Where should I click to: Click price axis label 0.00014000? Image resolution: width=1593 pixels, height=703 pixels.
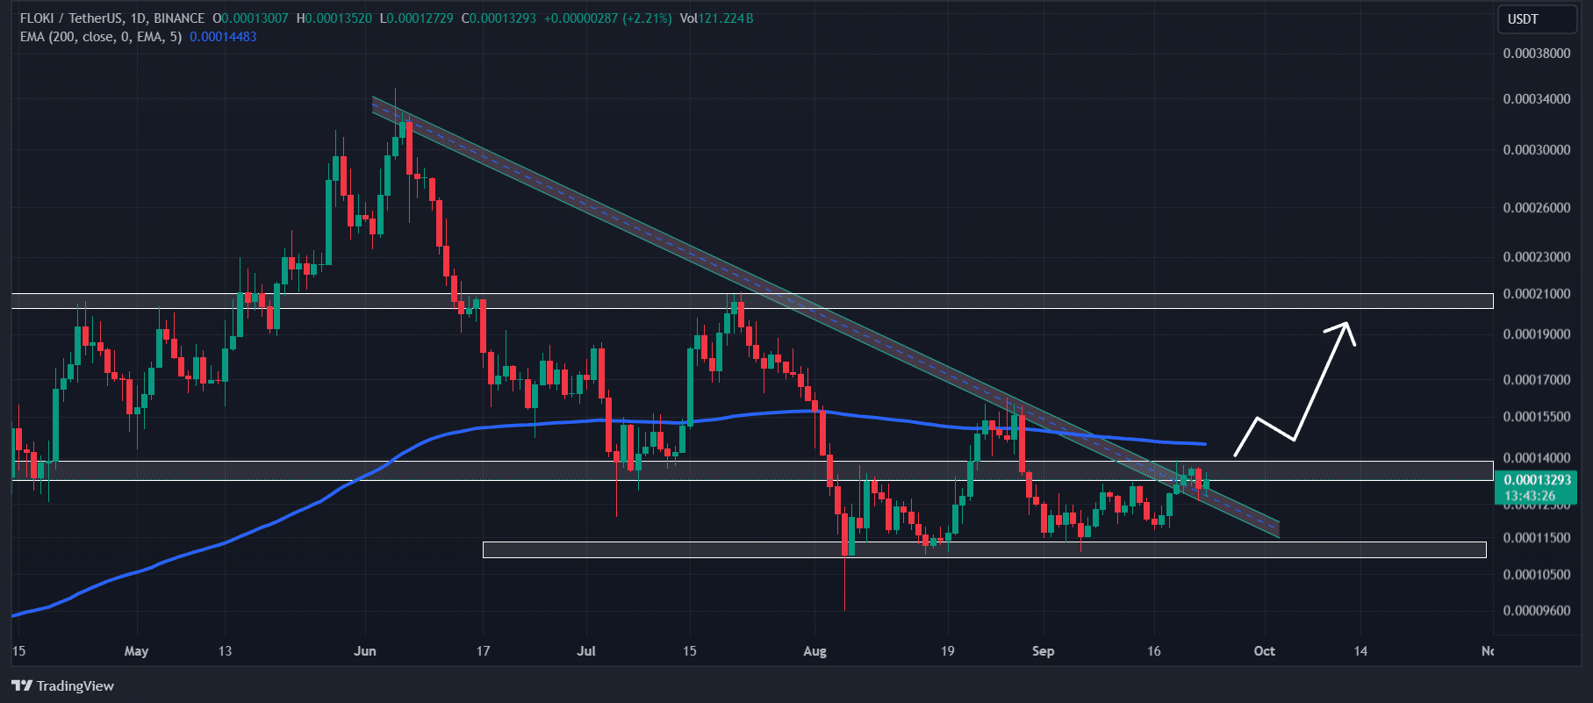[x=1537, y=458]
